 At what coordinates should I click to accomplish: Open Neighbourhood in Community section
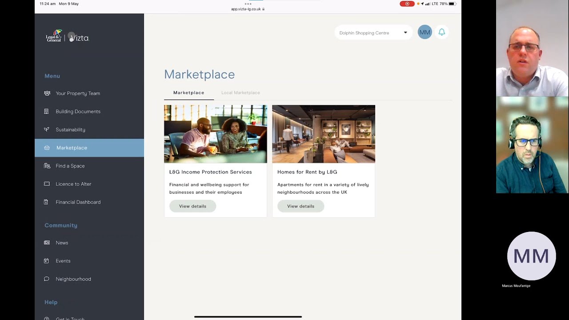pos(89,279)
